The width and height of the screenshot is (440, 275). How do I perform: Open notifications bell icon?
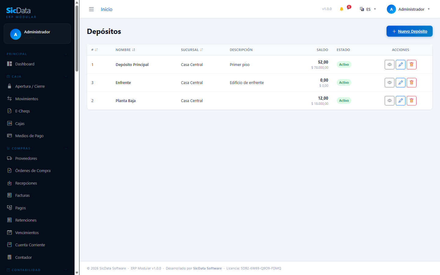(342, 9)
